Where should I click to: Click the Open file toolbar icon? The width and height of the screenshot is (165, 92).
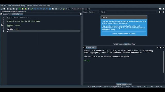(x=4, y=9)
